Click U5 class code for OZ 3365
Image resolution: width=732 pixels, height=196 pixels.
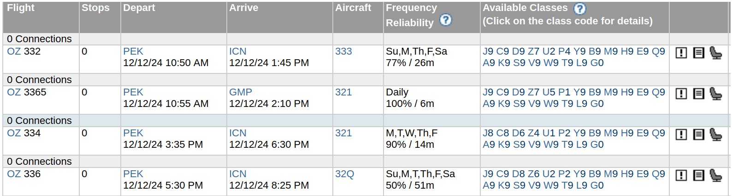click(x=549, y=92)
